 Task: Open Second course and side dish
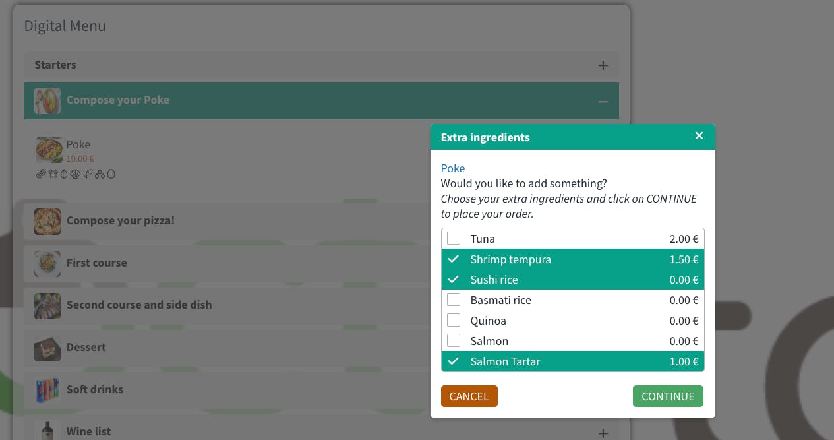point(321,305)
